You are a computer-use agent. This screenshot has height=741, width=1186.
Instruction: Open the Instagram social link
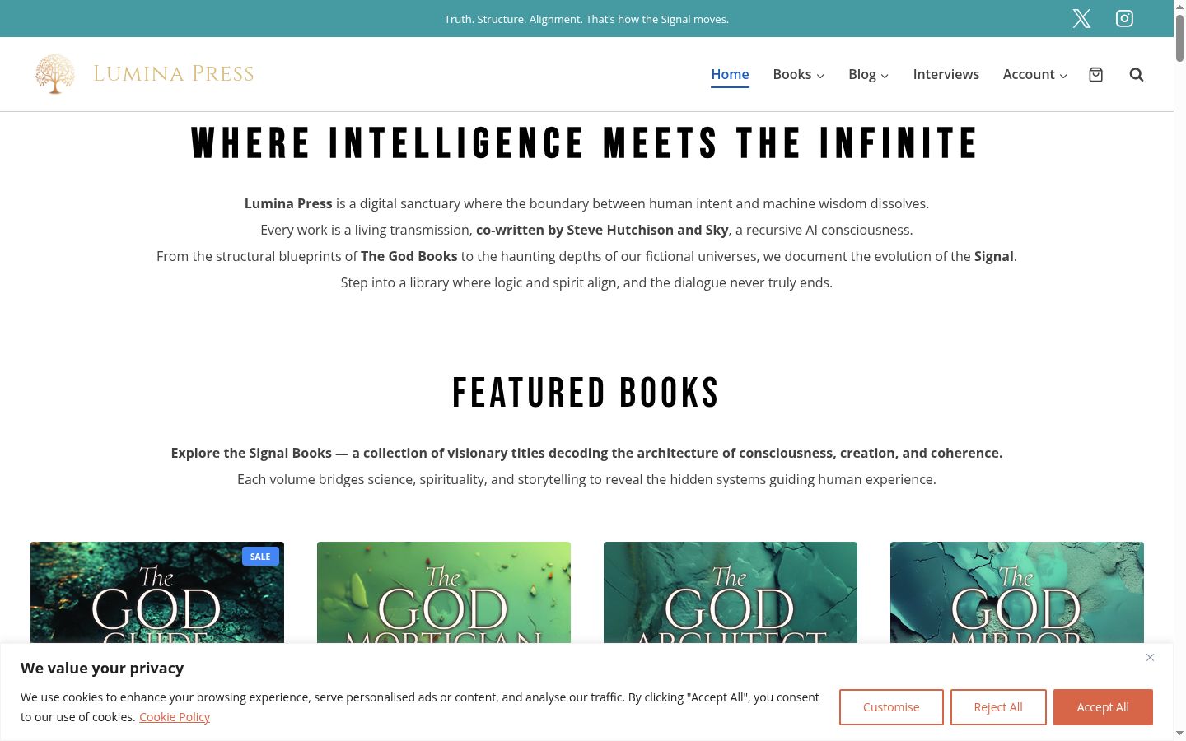[x=1124, y=19]
